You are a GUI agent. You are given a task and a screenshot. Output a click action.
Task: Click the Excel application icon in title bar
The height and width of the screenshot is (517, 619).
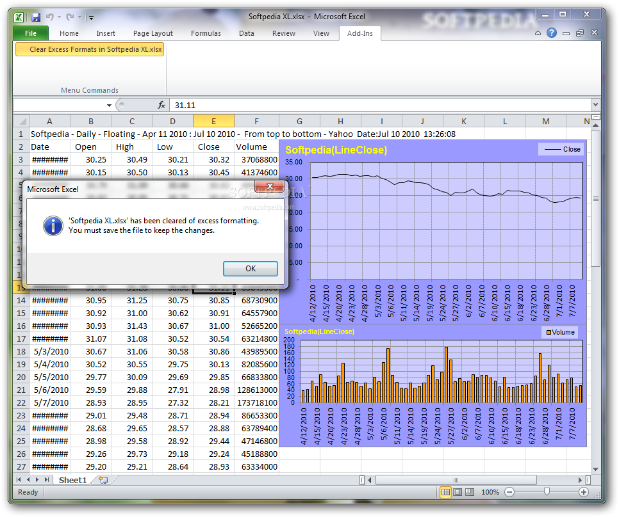coord(19,17)
